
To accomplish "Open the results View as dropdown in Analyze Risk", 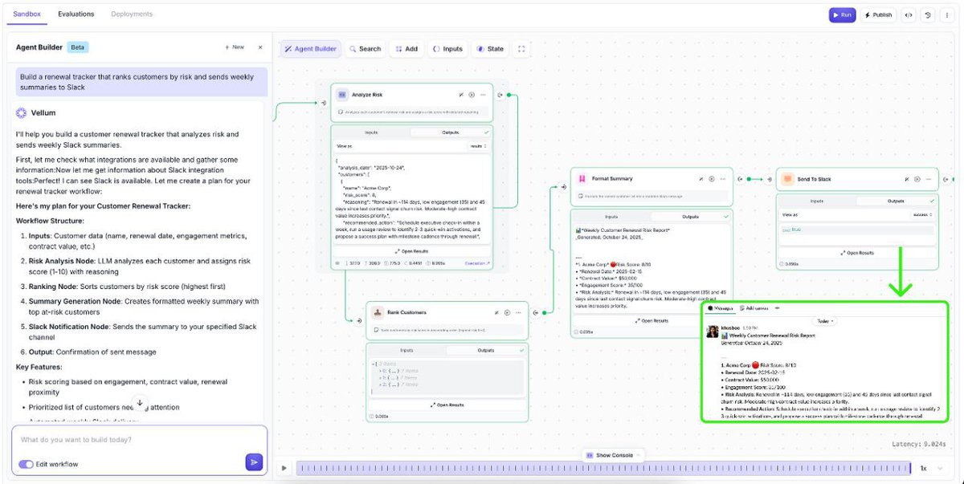I will 477,146.
